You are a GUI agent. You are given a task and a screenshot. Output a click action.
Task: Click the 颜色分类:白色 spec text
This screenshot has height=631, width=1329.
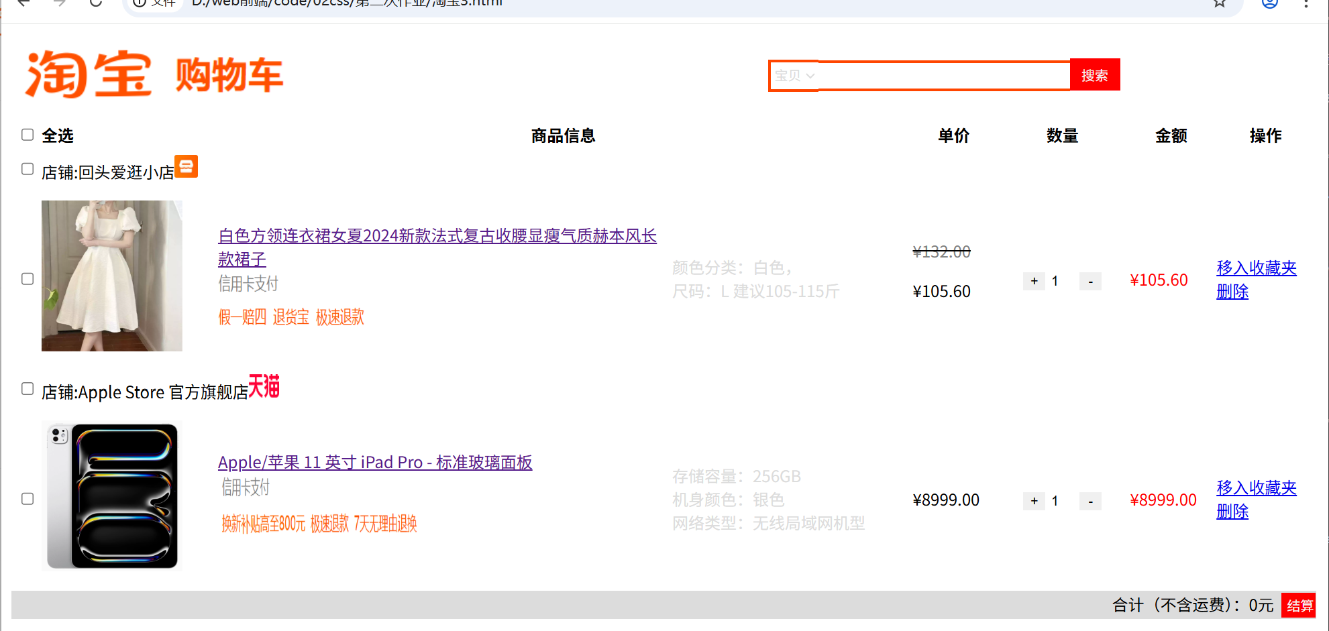coord(732,268)
